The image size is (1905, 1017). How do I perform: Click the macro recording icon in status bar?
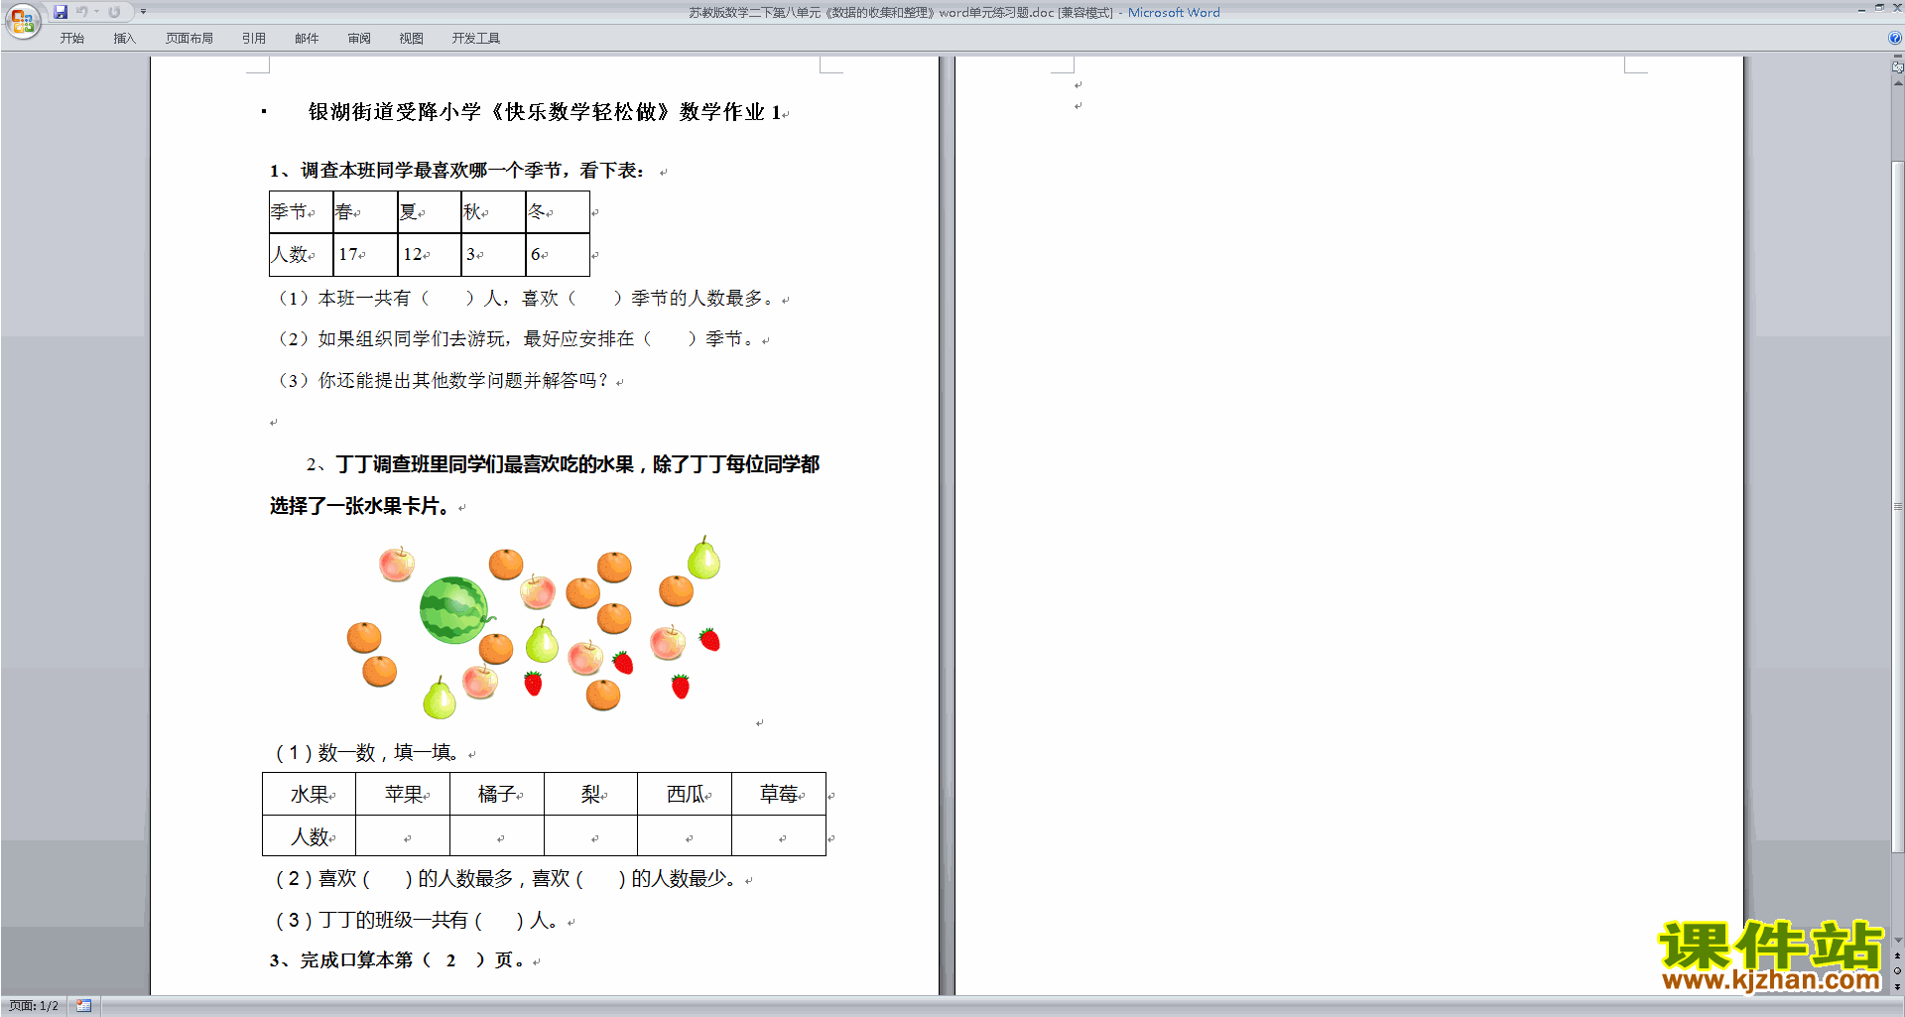(83, 1006)
